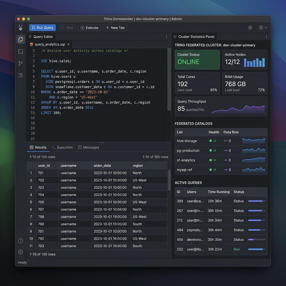Click the sf-analytics data flow arrow
Image resolution: width=286 pixels, height=286 pixels.
[x=225, y=160]
